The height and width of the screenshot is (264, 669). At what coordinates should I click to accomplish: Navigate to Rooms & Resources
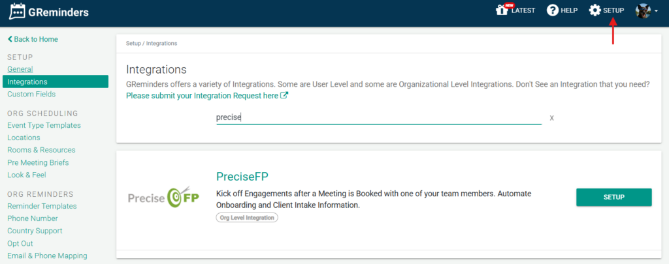click(x=41, y=150)
